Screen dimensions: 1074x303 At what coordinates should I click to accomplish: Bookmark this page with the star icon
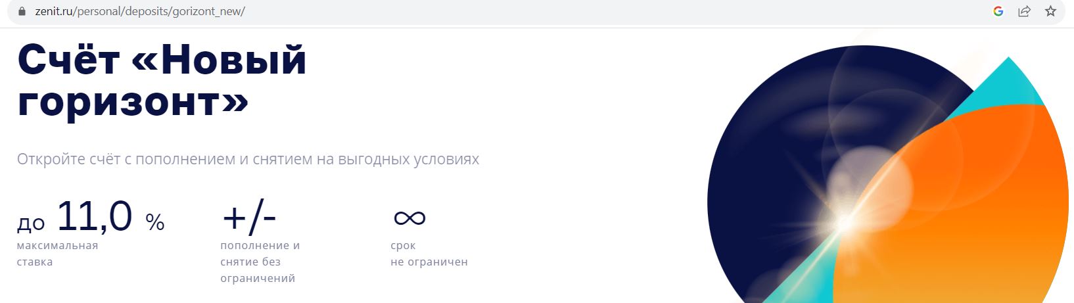[1050, 11]
